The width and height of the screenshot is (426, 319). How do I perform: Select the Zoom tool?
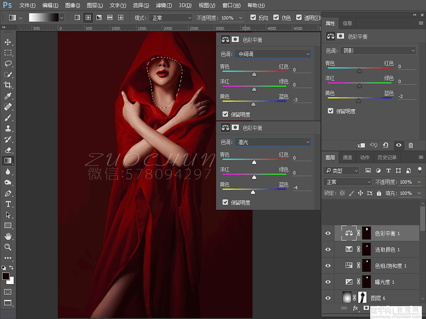(x=7, y=247)
